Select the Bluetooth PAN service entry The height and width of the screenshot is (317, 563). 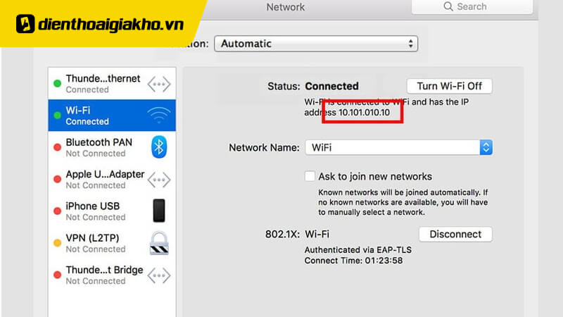[99, 147]
